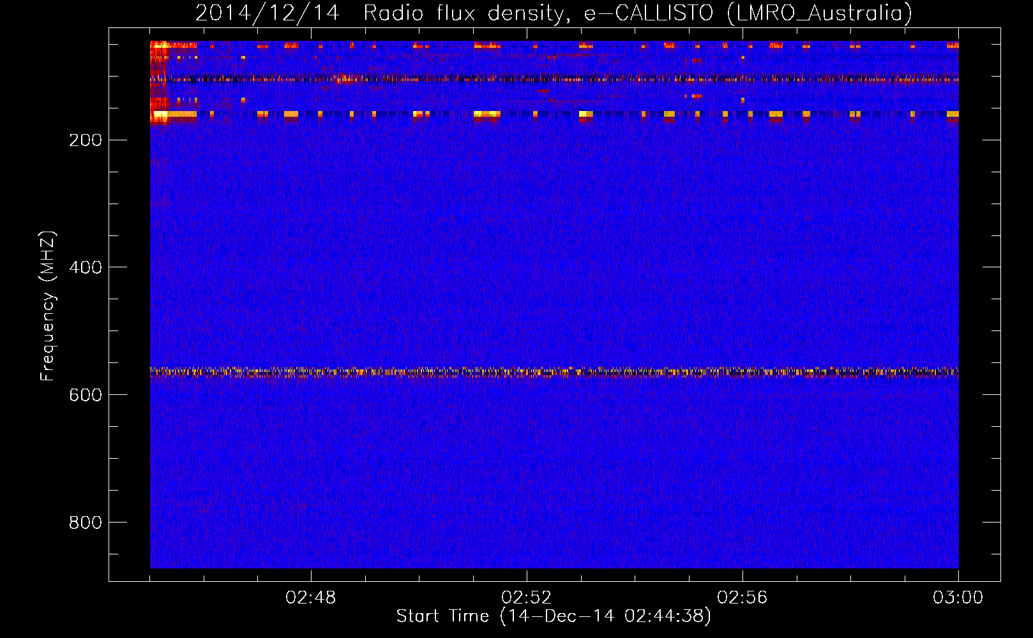Click the 'Start Time (14-Dec-14 02:44:38)' axis label

click(x=554, y=616)
